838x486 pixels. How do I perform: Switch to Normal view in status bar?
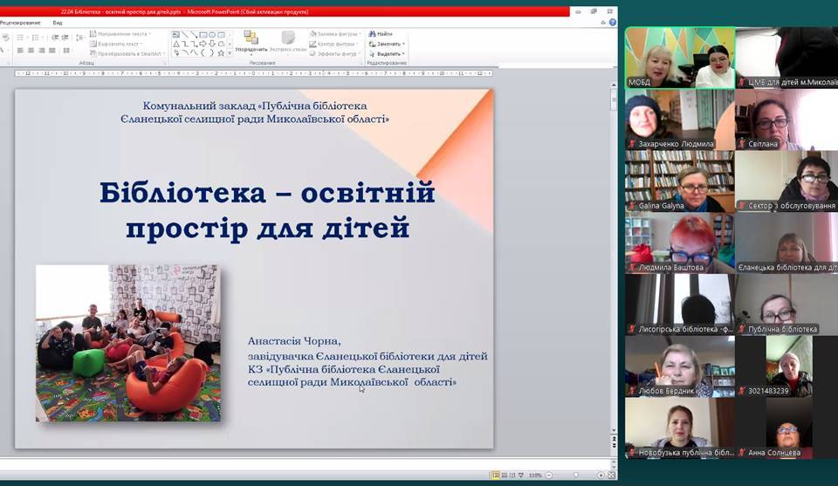tap(495, 476)
